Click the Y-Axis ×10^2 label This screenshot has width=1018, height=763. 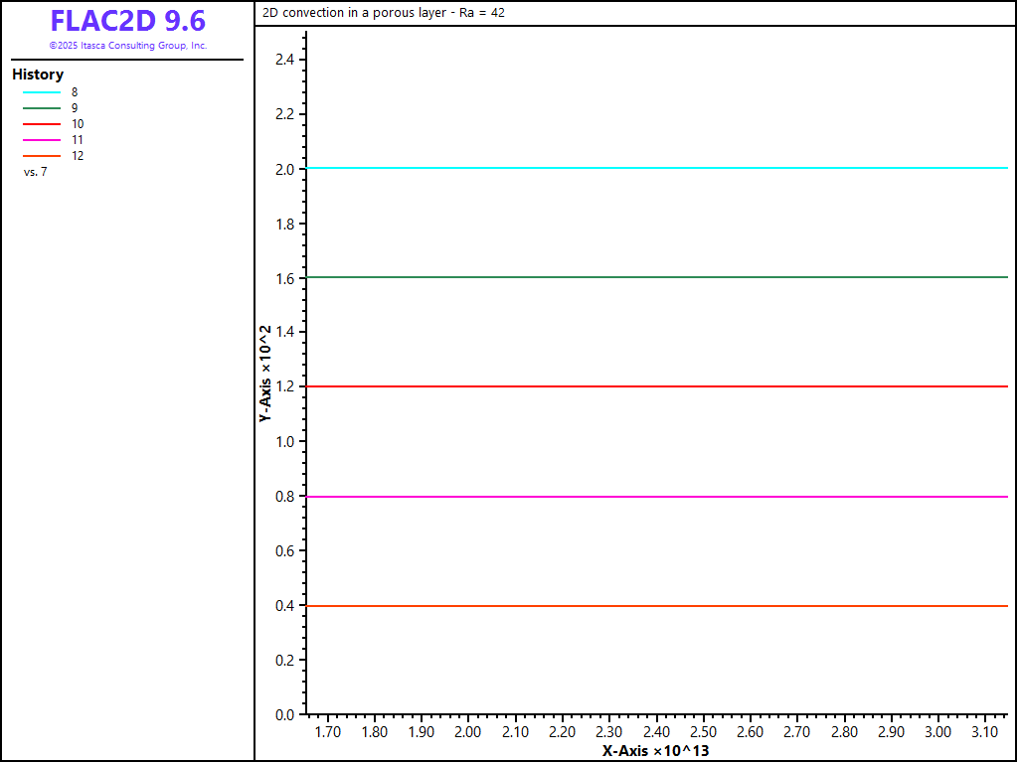pyautogui.click(x=265, y=374)
